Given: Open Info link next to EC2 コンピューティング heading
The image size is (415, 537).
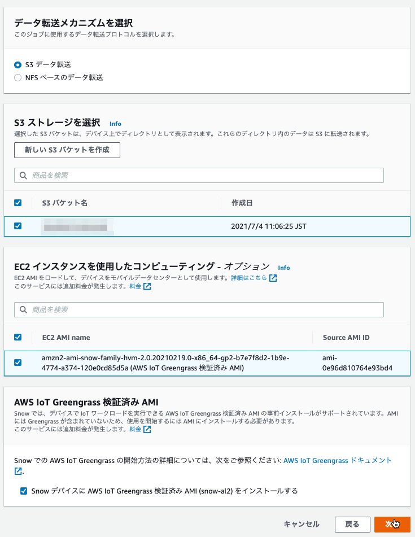Looking at the screenshot, I should tap(284, 268).
